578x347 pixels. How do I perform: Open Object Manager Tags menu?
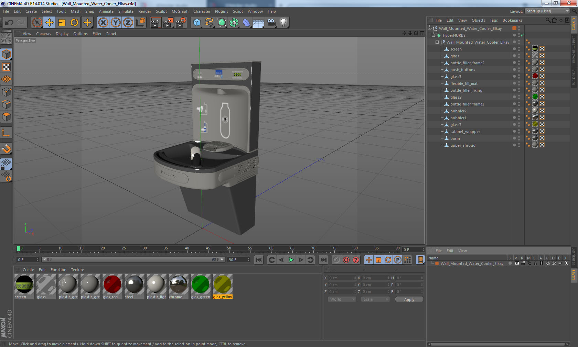click(494, 20)
